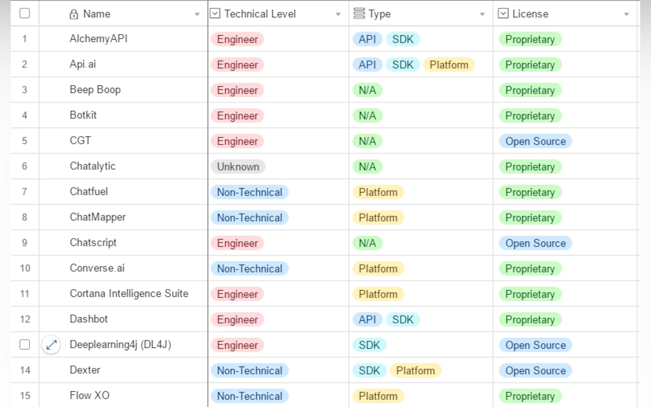The image size is (651, 407).
Task: Check the Deeplearning4j row checkbox
Action: pos(25,344)
